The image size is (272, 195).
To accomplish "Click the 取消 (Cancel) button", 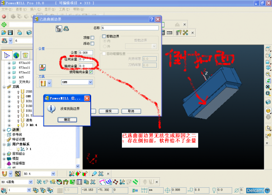I will pyautogui.click(x=131, y=111).
